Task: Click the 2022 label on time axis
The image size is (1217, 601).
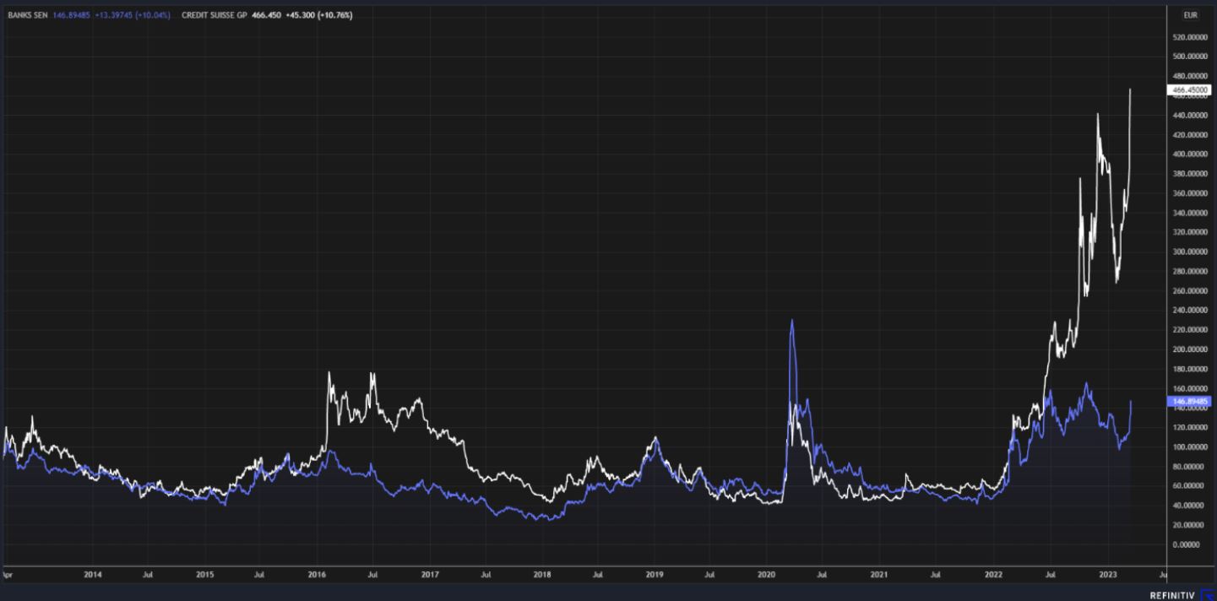Action: (x=992, y=574)
